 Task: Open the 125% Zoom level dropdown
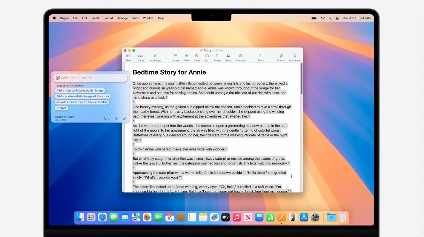click(x=141, y=56)
